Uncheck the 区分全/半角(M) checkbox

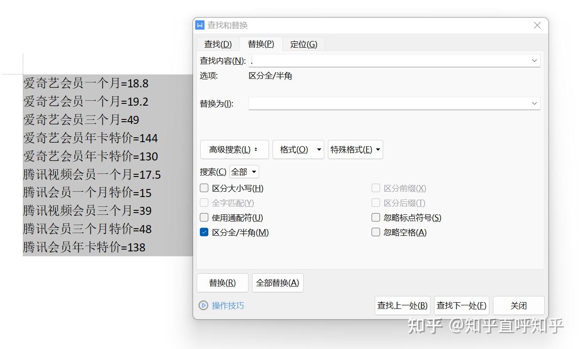204,233
